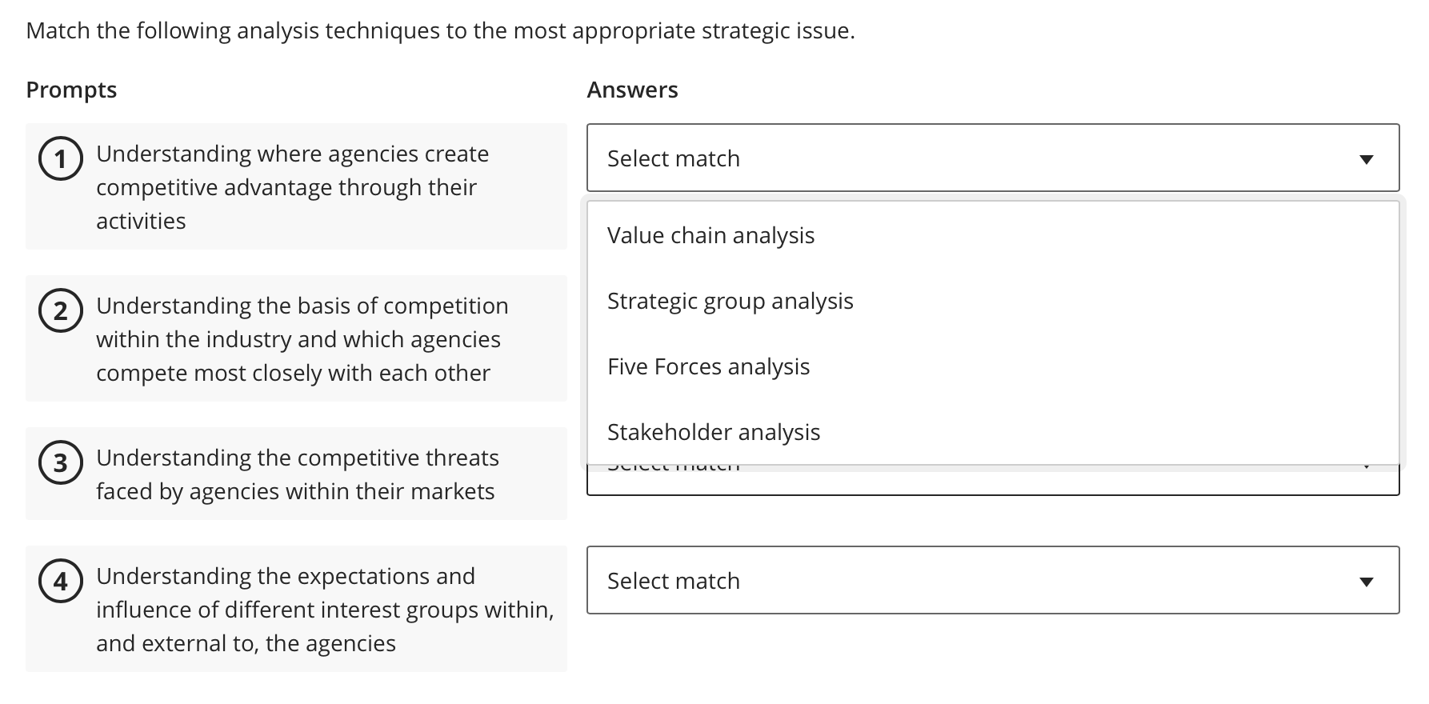Click the arrow on prompt 4's dropdown

click(1366, 581)
